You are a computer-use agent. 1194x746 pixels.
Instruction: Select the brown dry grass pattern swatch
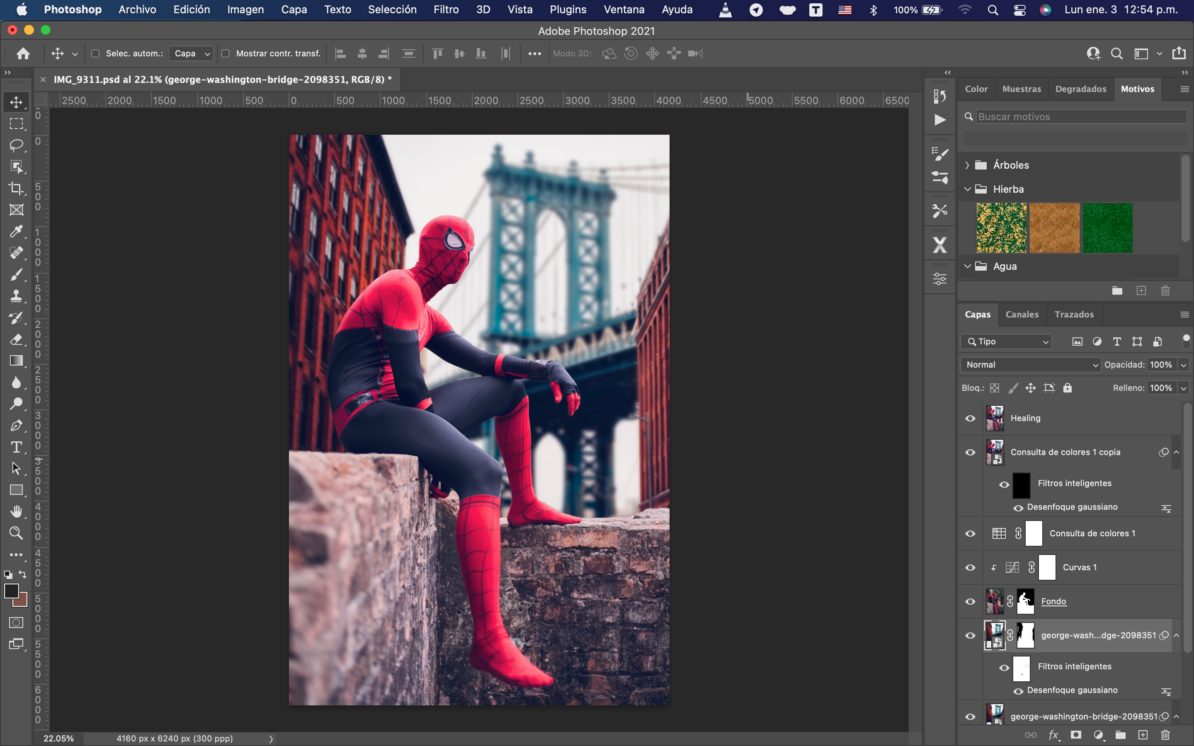point(1054,228)
